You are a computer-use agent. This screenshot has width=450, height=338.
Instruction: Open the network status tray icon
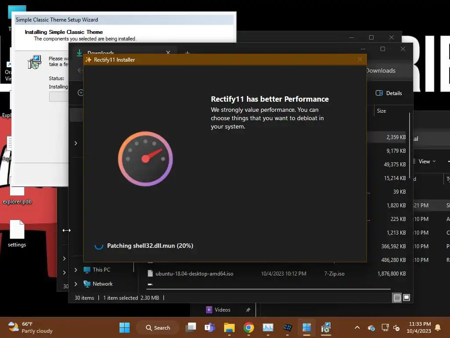click(385, 327)
